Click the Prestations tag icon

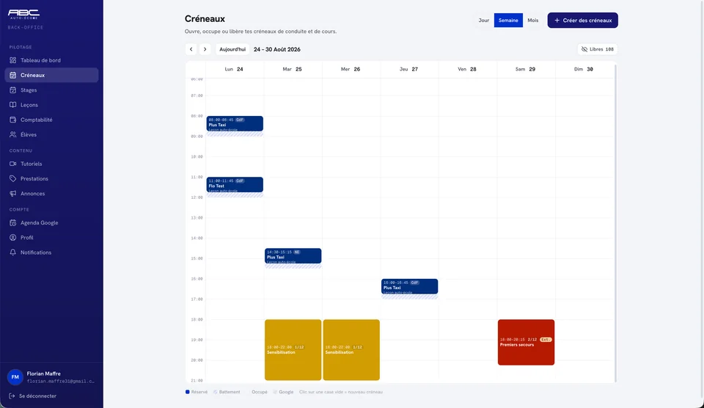13,178
